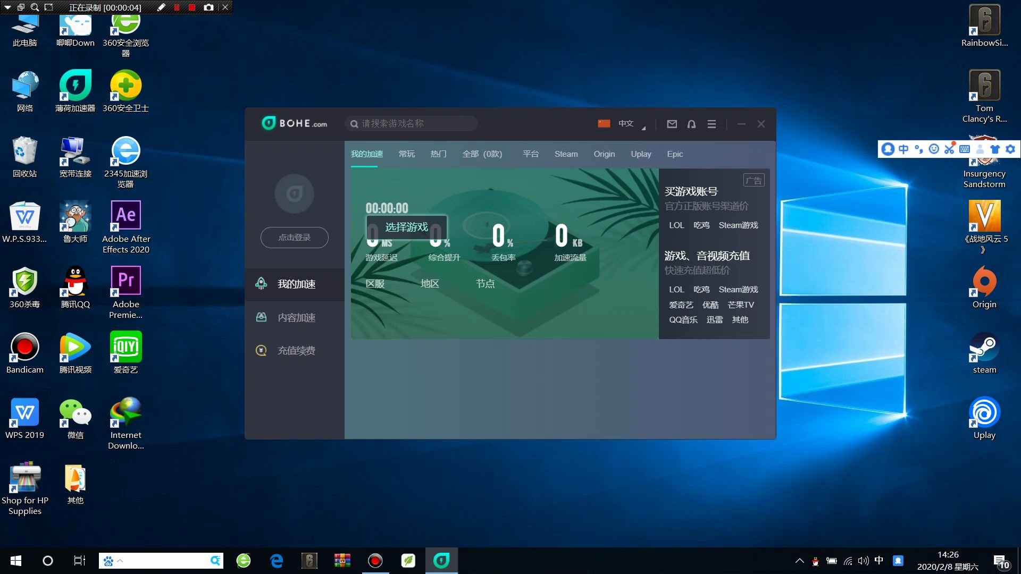Switch to the 热门 tab
This screenshot has width=1021, height=574.
(439, 154)
